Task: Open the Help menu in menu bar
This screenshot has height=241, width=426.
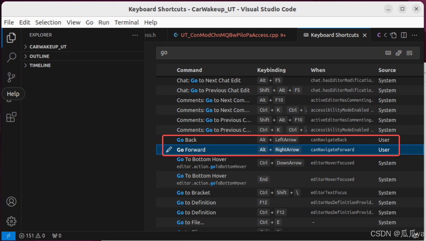Action: click(x=150, y=22)
